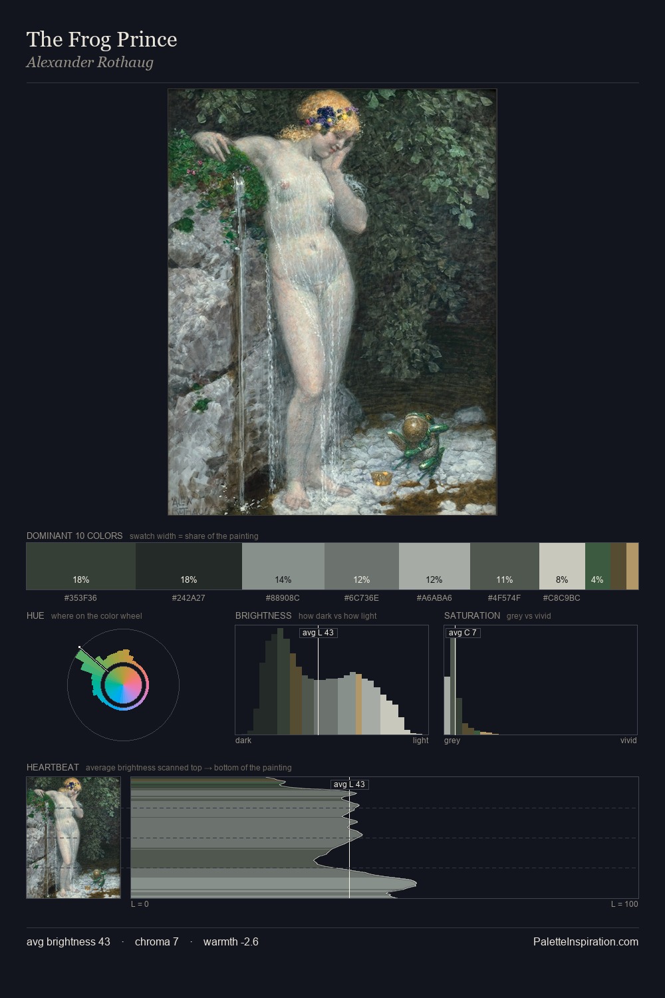
Task: Click the 'SATURATION' section heading
Action: pyautogui.click(x=472, y=615)
